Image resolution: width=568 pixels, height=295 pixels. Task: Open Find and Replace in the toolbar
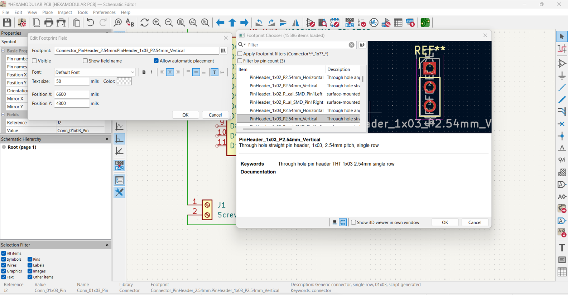click(x=130, y=23)
